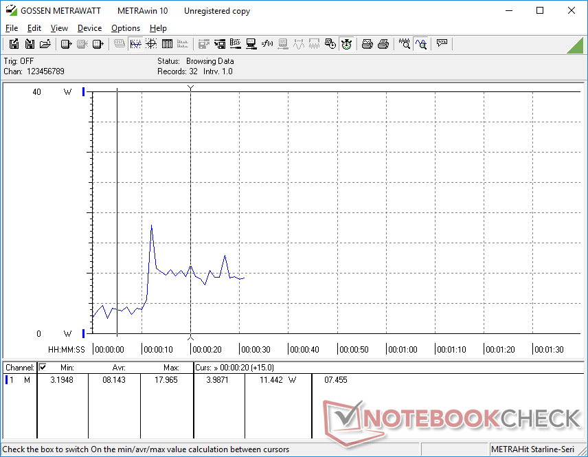This screenshot has width=588, height=457.
Task: Toggle the blue waveform zoom magnifier
Action: click(x=420, y=44)
